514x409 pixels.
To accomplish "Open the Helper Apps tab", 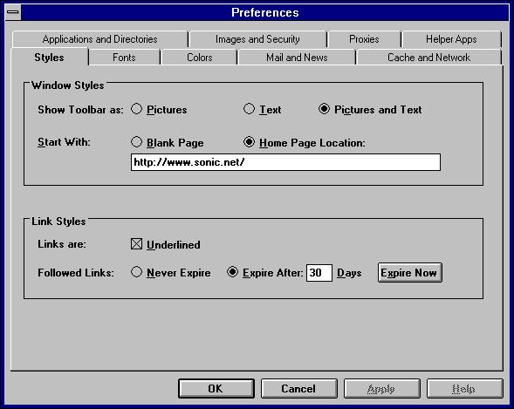I will (451, 39).
